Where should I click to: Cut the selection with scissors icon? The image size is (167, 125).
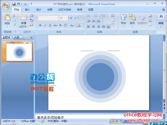pyautogui.click(x=14, y=16)
